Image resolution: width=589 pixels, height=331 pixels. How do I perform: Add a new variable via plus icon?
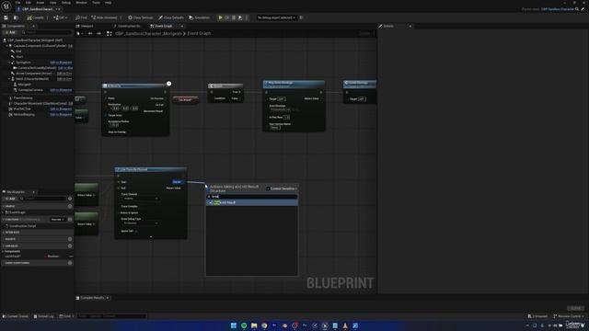pyautogui.click(x=70, y=246)
